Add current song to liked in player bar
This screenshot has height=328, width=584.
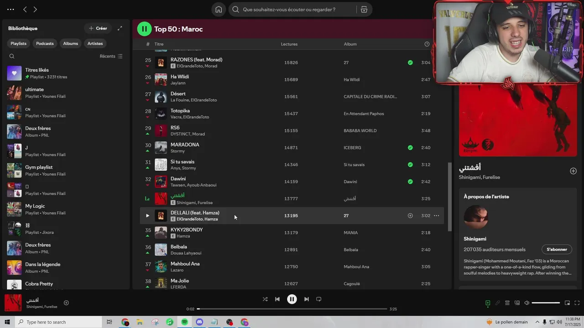pyautogui.click(x=66, y=303)
